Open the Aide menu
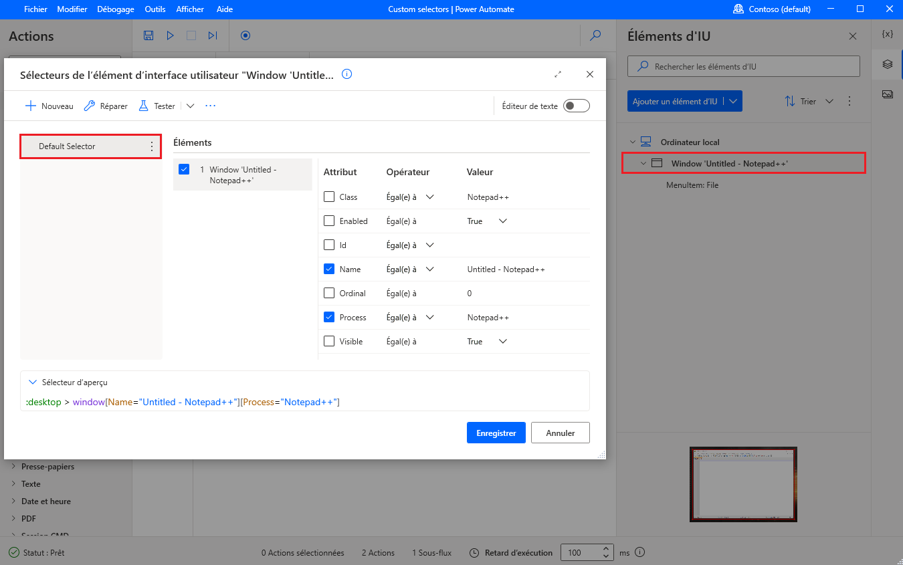 225,9
